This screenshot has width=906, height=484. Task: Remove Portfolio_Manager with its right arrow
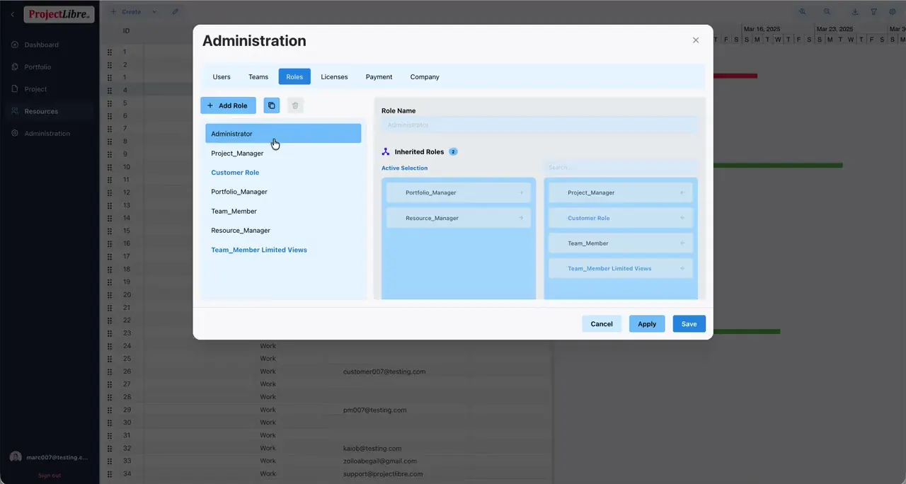point(522,192)
